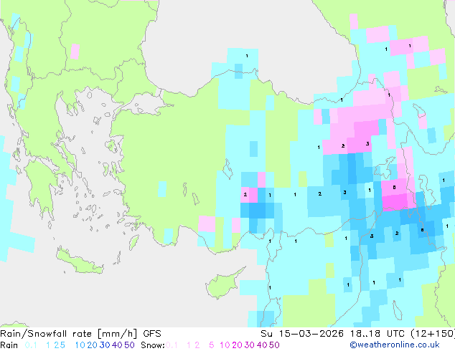Click the '(12+150)' forecast offset text
455x351 pixels.
(x=433, y=334)
